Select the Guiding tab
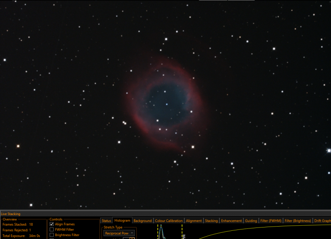The image size is (331, 239). click(251, 221)
